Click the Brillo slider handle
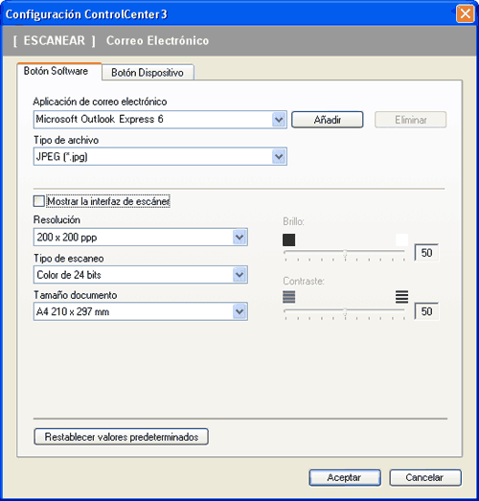This screenshot has width=479, height=501. point(345,254)
